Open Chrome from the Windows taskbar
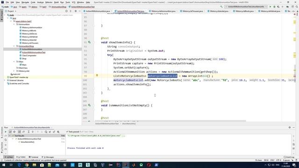This screenshot has height=168, width=299. tap(27, 165)
